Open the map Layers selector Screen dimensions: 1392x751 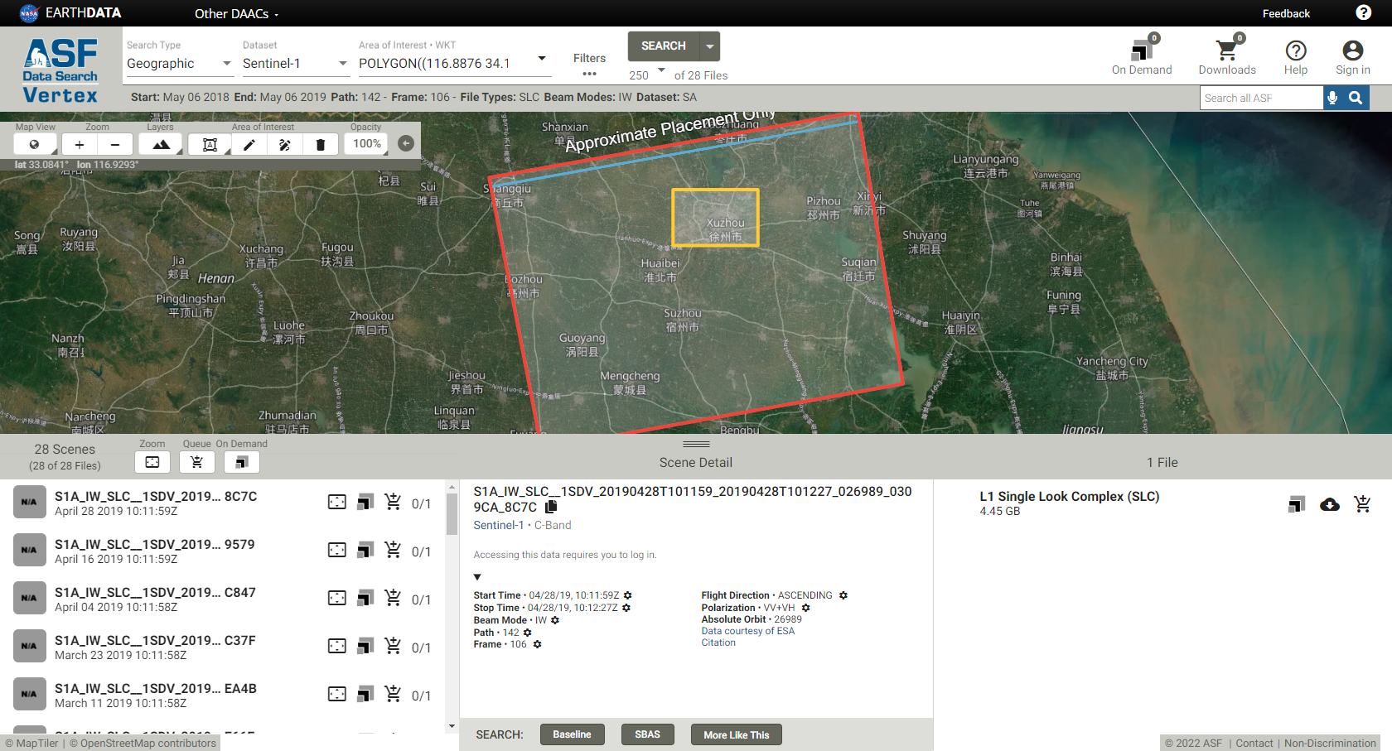[161, 144]
